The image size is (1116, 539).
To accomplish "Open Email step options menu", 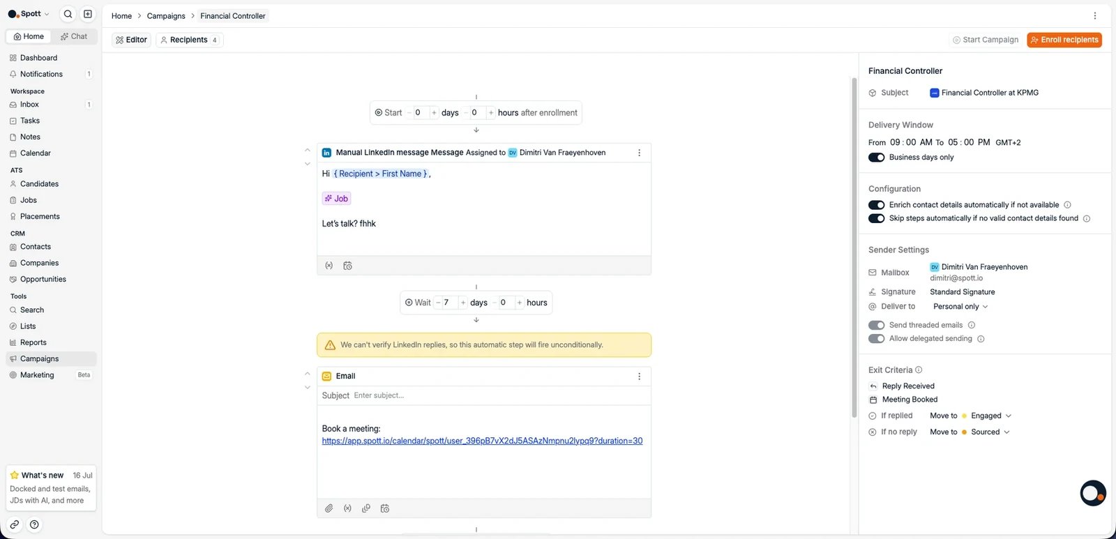I will coord(639,377).
